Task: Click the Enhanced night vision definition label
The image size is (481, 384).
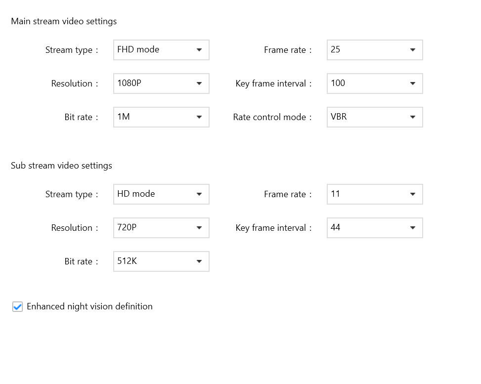Action: [89, 306]
